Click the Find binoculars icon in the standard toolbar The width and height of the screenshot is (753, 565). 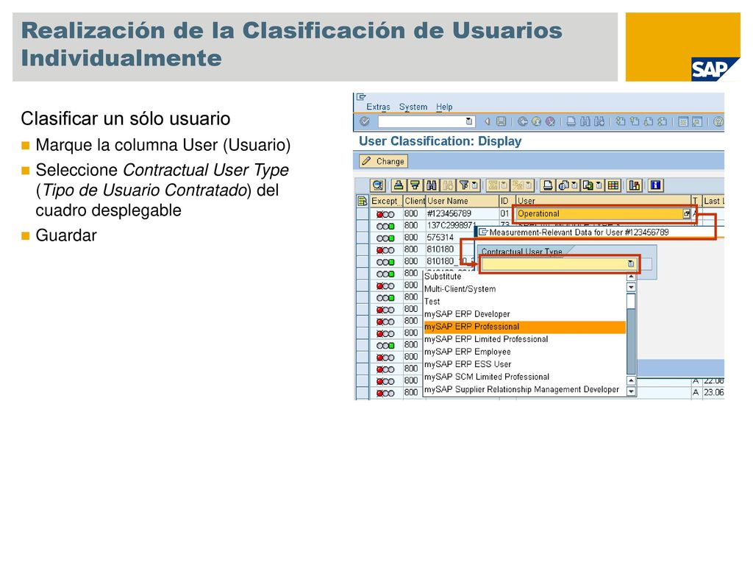[585, 121]
